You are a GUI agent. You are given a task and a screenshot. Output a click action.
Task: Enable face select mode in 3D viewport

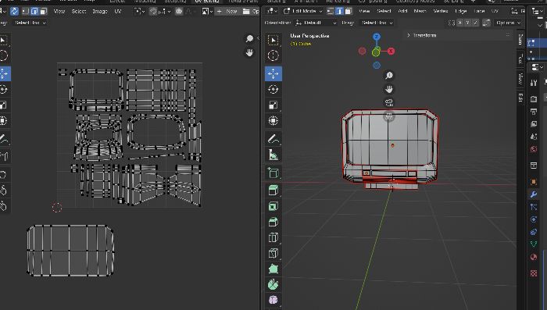pos(349,11)
